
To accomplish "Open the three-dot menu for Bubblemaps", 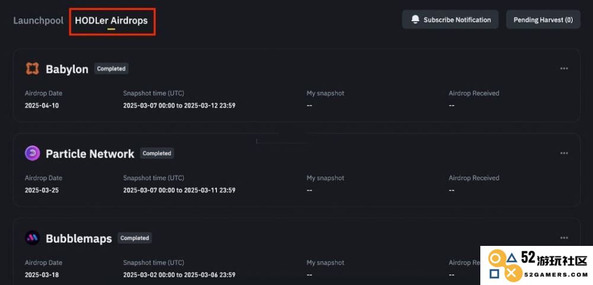I will (x=564, y=238).
